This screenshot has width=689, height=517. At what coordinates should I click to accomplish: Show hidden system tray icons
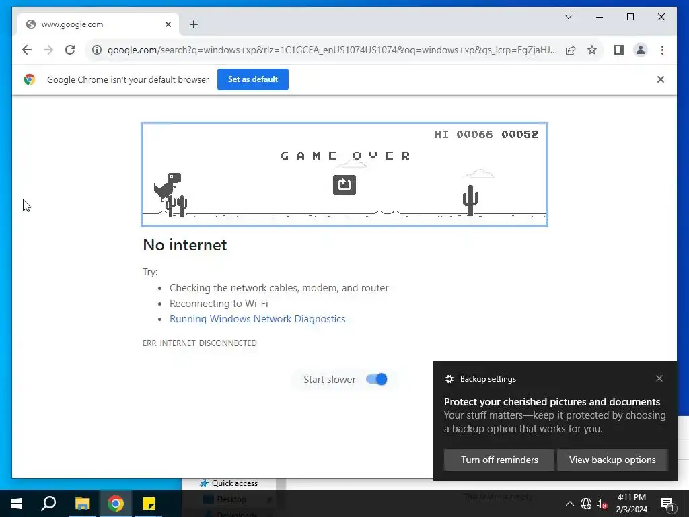[x=569, y=504]
